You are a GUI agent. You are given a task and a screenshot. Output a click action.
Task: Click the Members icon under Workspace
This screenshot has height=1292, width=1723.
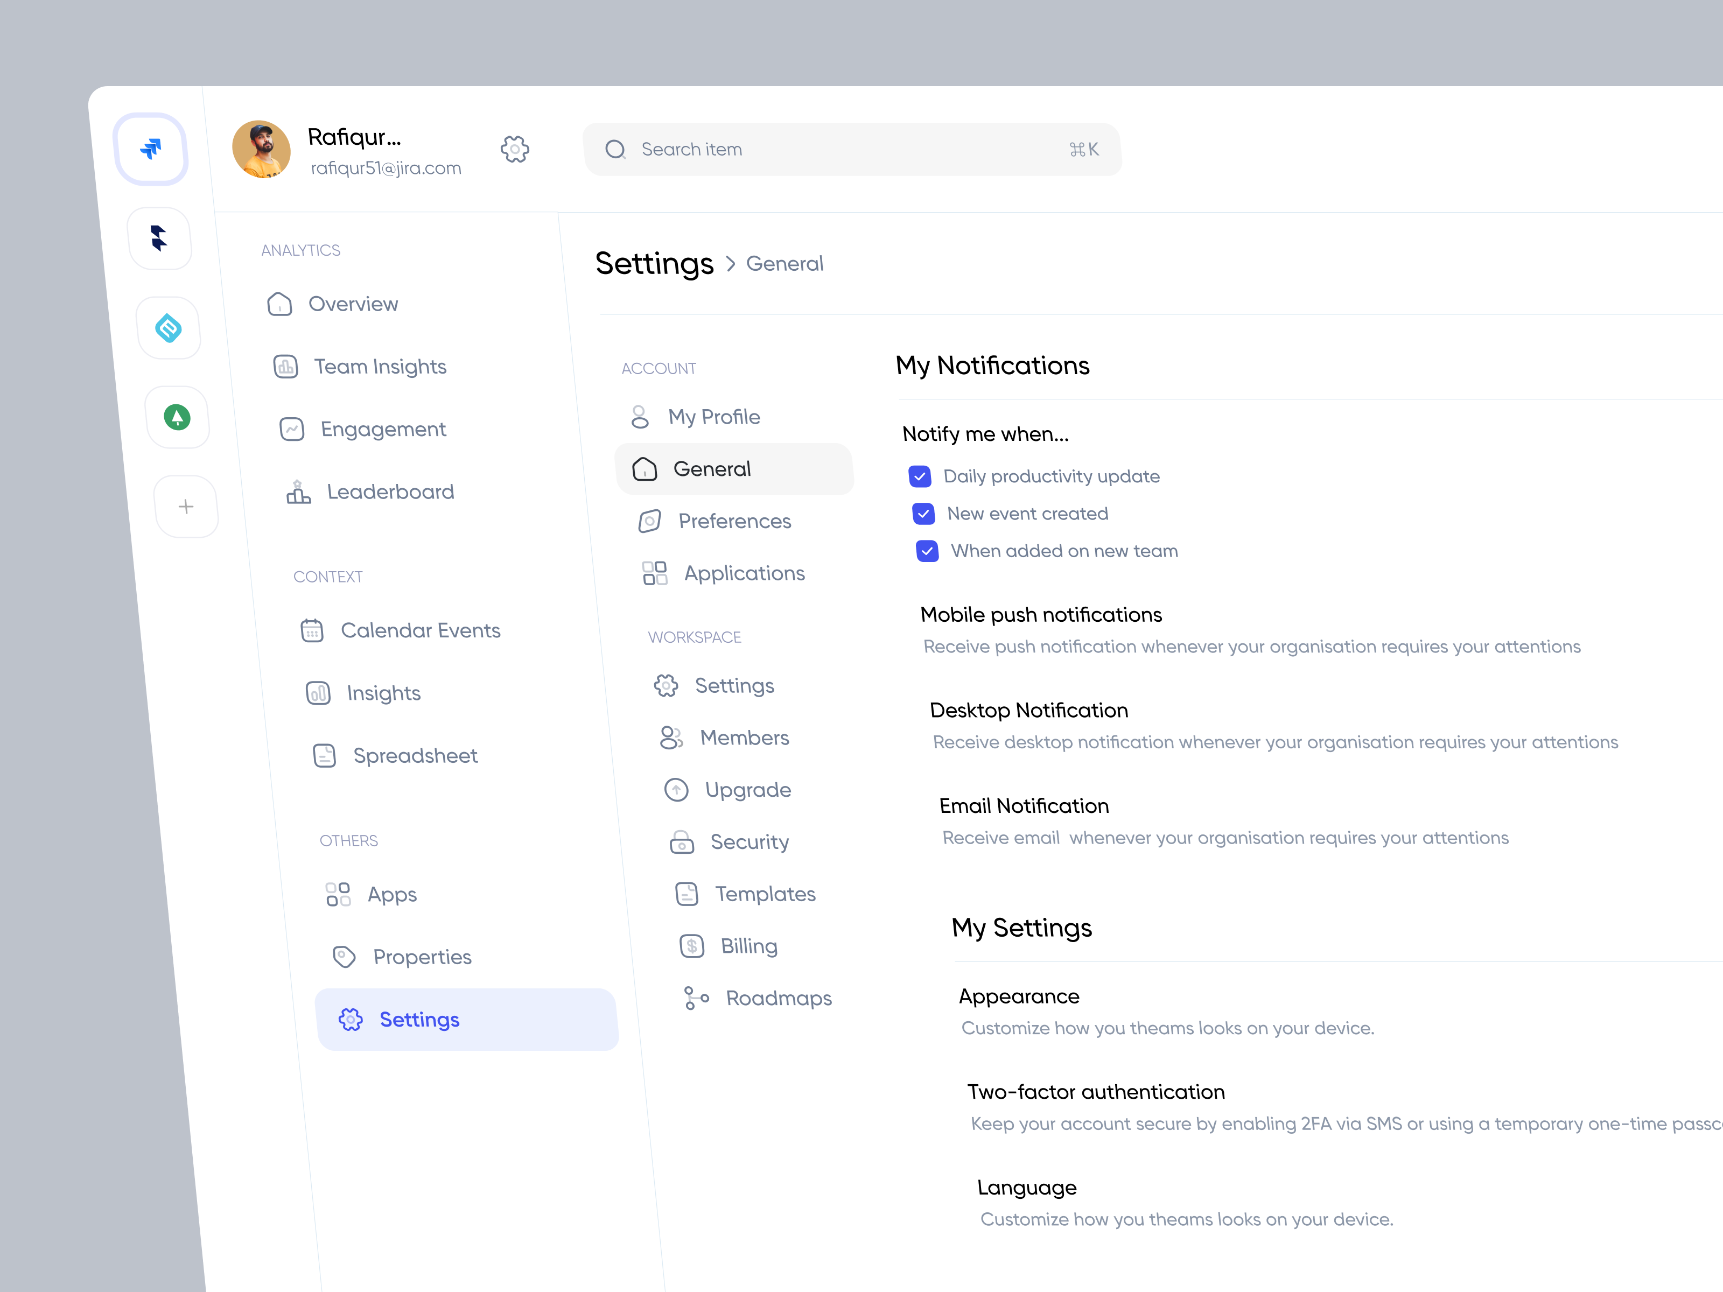click(x=671, y=738)
